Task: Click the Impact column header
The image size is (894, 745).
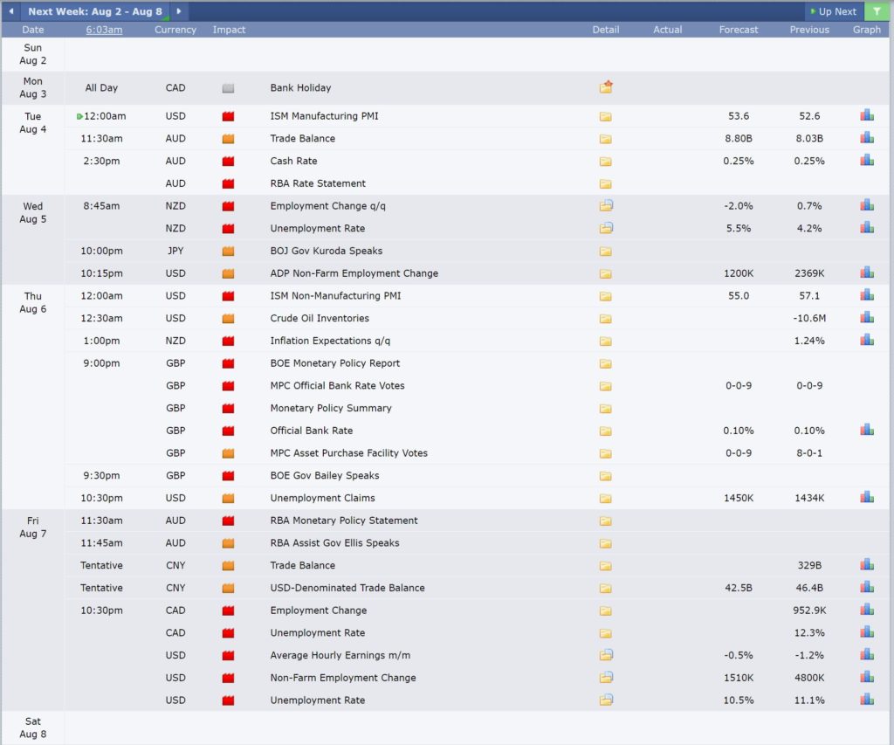Action: coord(229,30)
